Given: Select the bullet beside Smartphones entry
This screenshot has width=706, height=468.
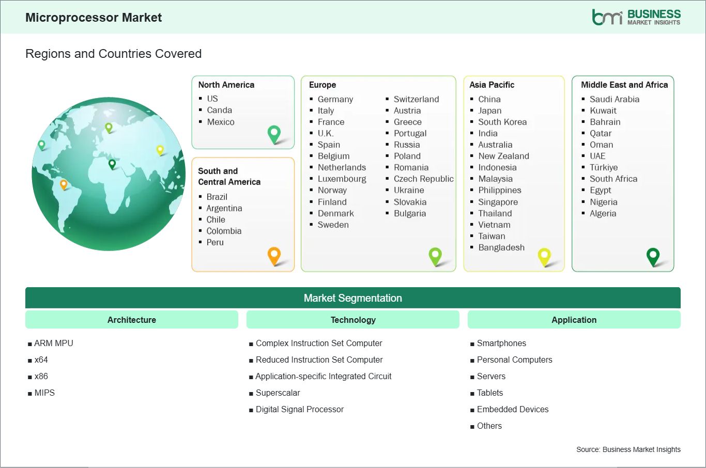Looking at the screenshot, I should [472, 343].
